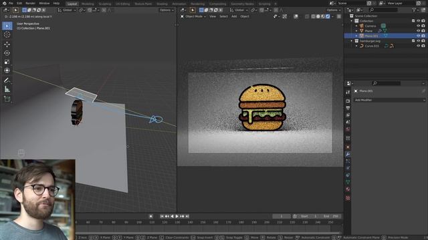Hide Camera in viewport via eye icon
Viewport: 428px width, 240px height.
(418, 26)
